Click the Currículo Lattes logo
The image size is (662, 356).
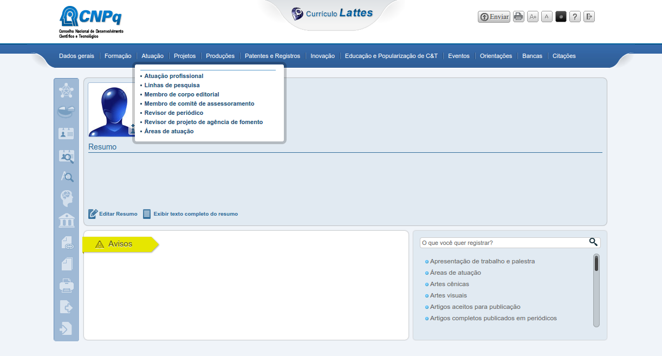(332, 13)
